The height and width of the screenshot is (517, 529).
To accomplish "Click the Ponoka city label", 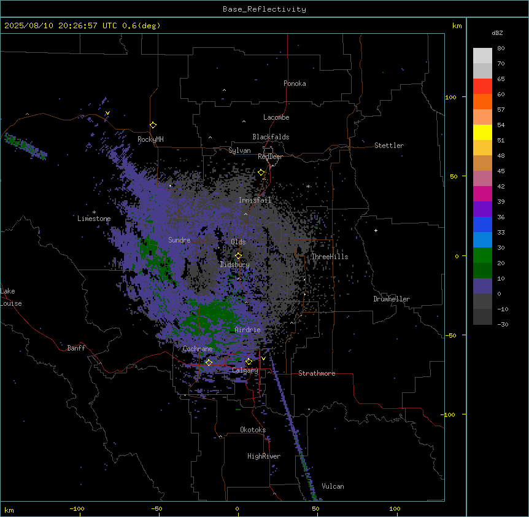I will [x=295, y=84].
